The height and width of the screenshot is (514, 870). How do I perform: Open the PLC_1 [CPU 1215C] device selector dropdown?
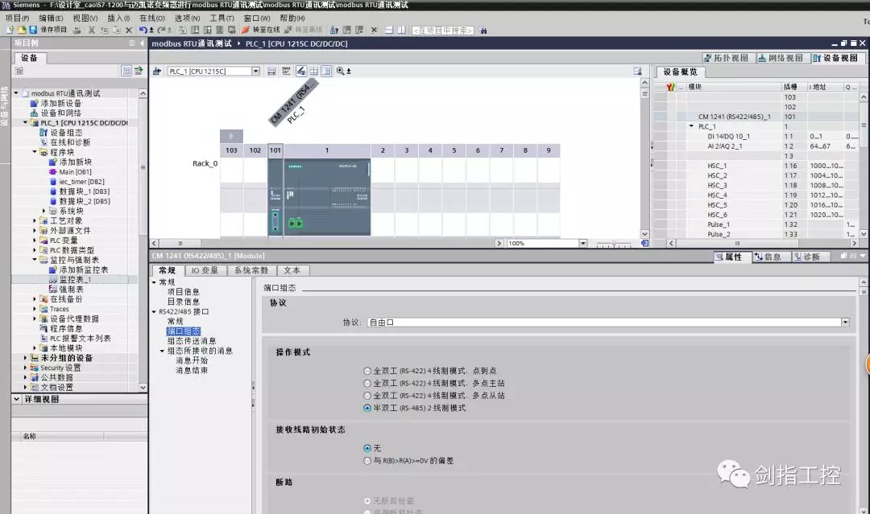pyautogui.click(x=256, y=71)
